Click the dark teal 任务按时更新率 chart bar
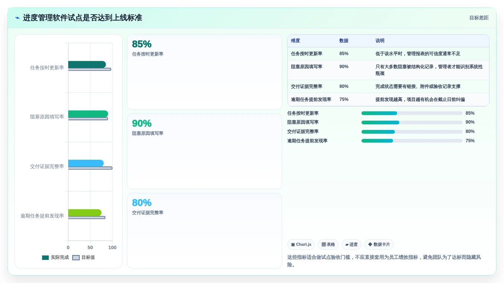Screen dimensions: 504x283 tap(87, 64)
